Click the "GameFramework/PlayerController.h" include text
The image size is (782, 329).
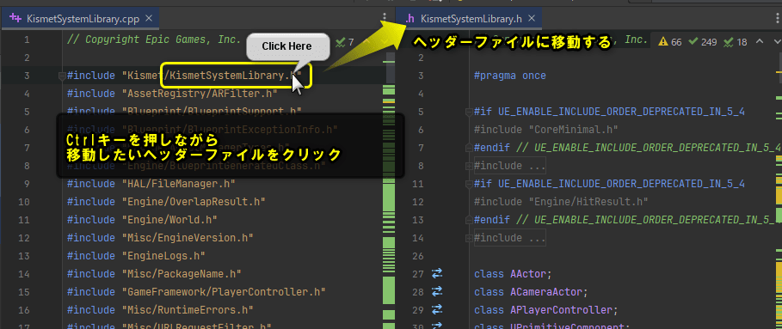(x=224, y=291)
